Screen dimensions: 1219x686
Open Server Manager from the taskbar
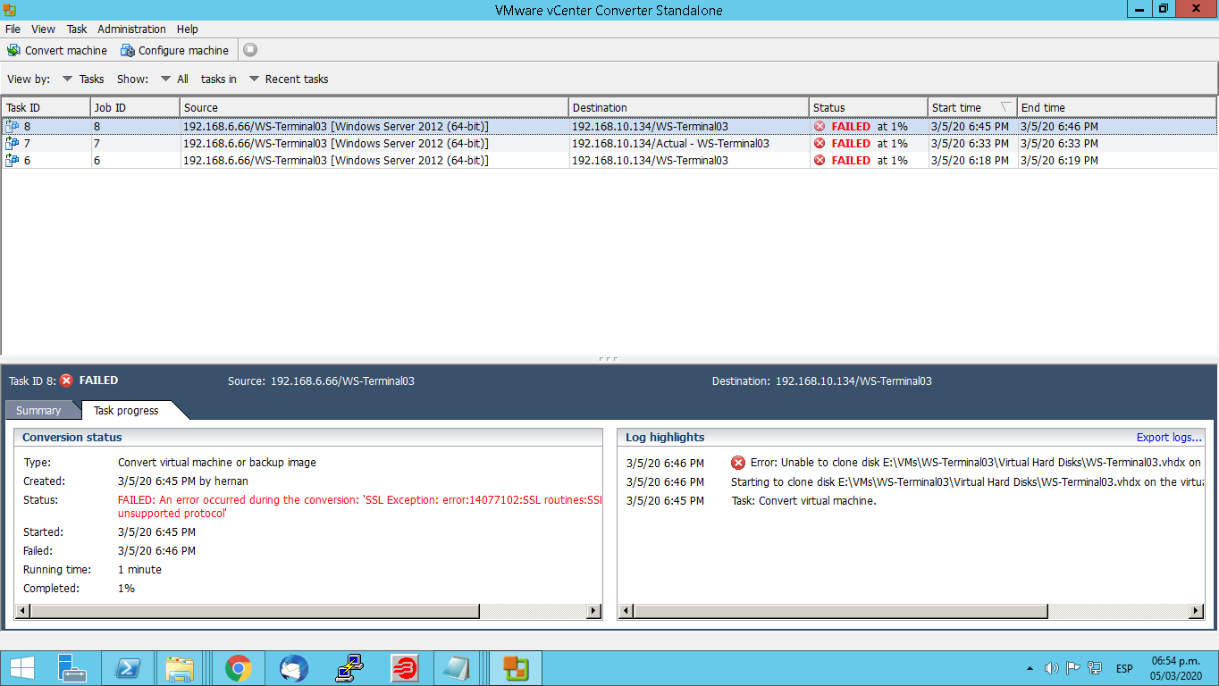[x=71, y=668]
